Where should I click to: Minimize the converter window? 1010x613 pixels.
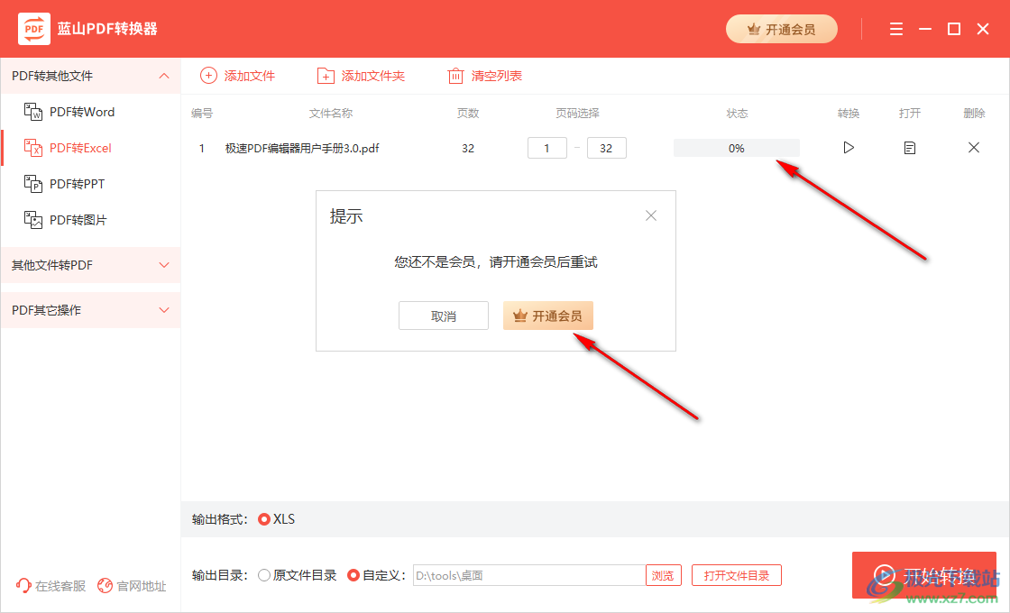pos(925,29)
